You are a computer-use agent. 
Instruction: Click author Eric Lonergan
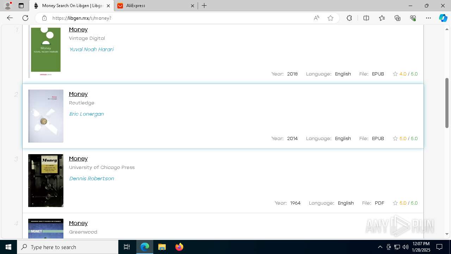coord(86,114)
